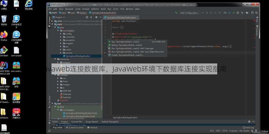
Task: Collapse the resources folder
Action: [55, 59]
